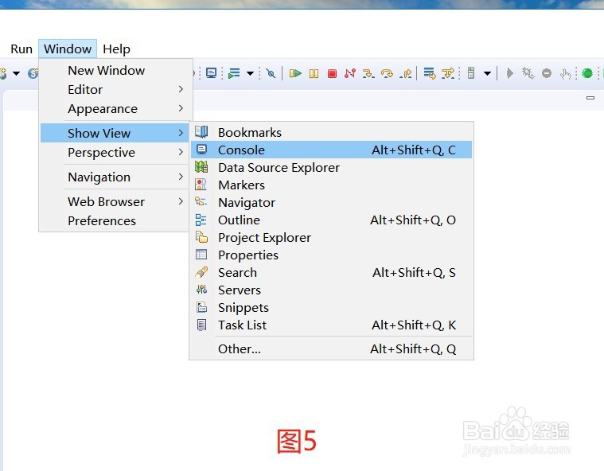The image size is (604, 471).
Task: Click the Suspend debug icon
Action: [314, 73]
